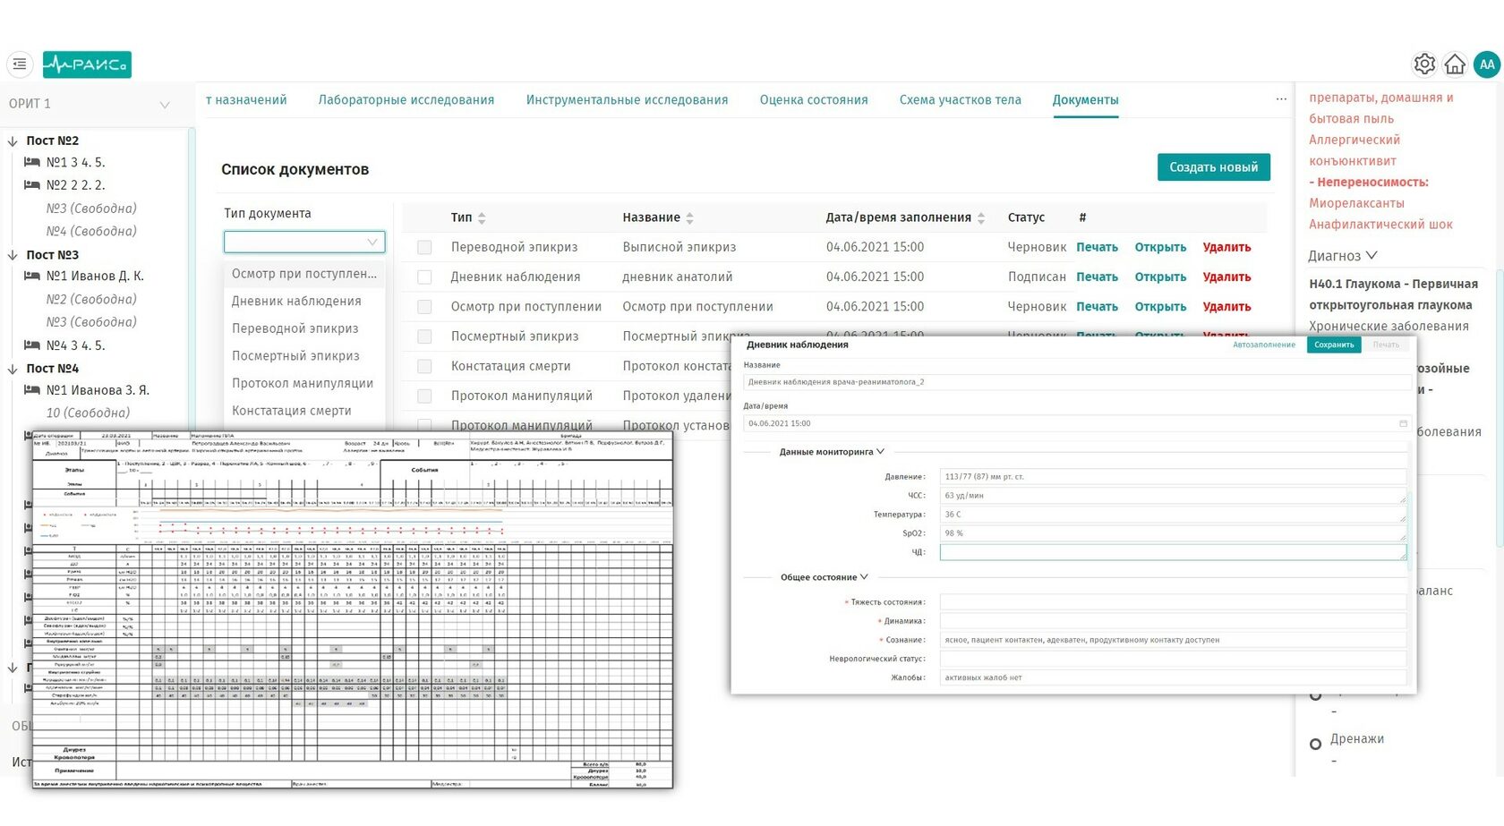Tick checkbox for Посмертный эпикриз row
Screen dimensions: 1504x826
424,336
